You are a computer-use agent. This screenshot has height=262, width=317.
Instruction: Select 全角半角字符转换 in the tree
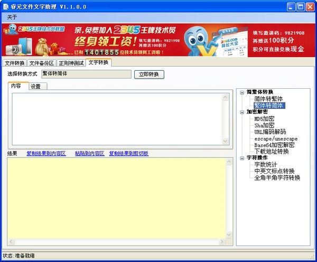[x=277, y=177]
